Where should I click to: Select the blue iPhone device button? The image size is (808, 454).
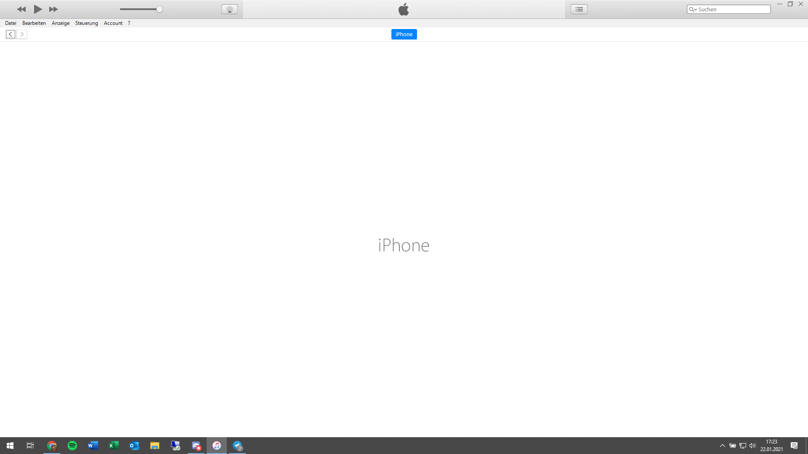[404, 34]
